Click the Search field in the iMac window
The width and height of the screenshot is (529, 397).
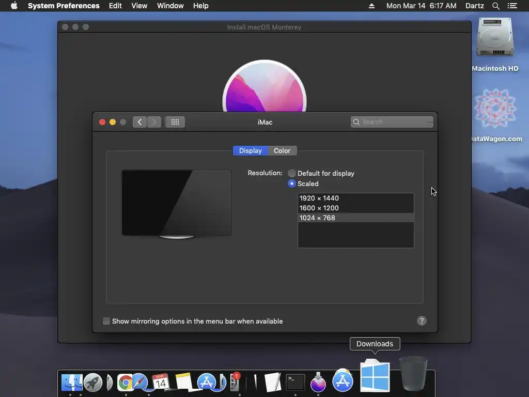pyautogui.click(x=392, y=122)
